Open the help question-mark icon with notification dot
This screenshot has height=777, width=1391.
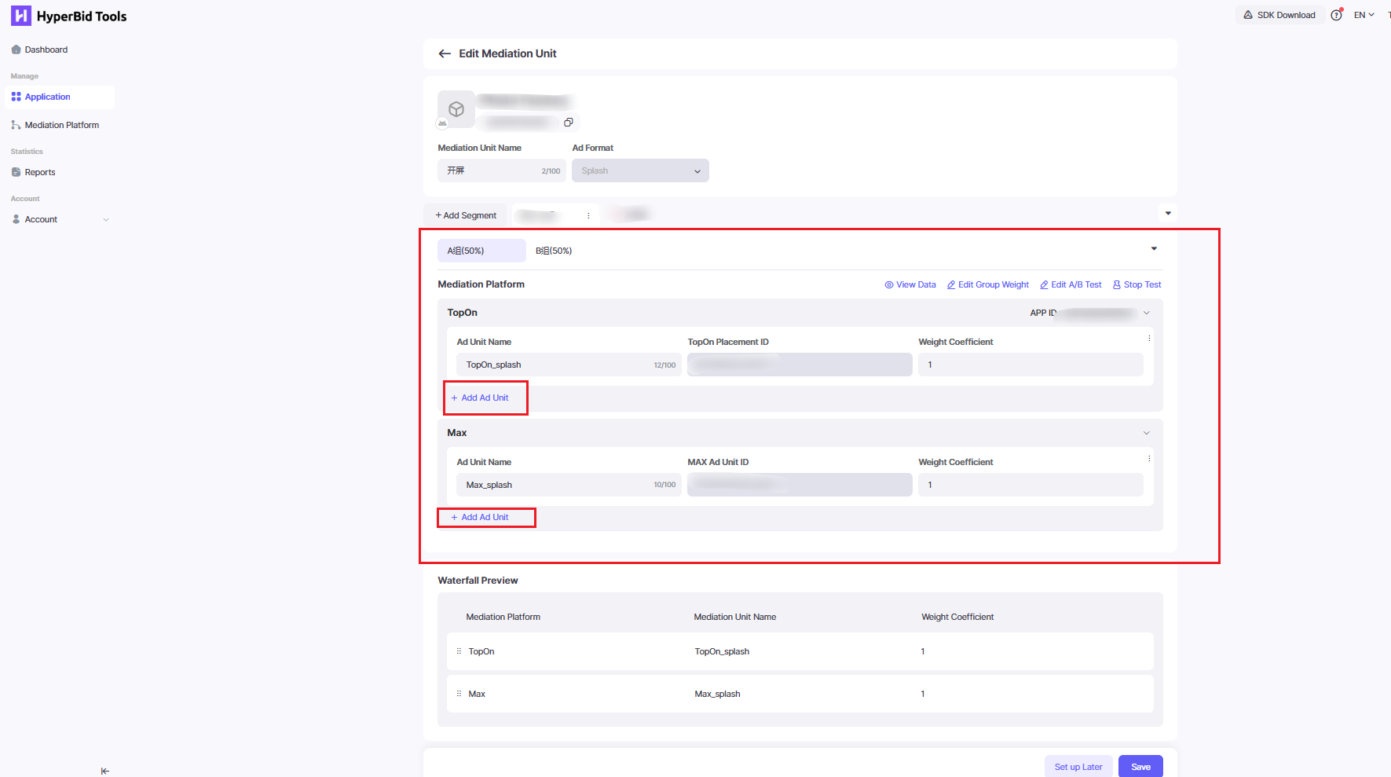(1337, 14)
